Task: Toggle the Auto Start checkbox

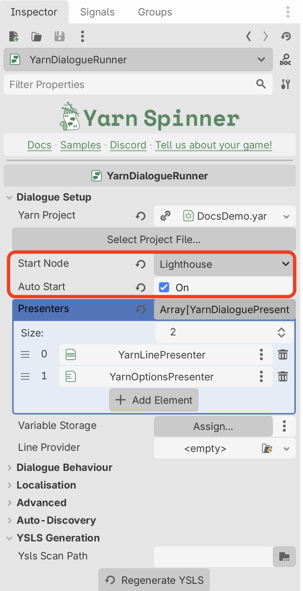Action: tap(164, 287)
